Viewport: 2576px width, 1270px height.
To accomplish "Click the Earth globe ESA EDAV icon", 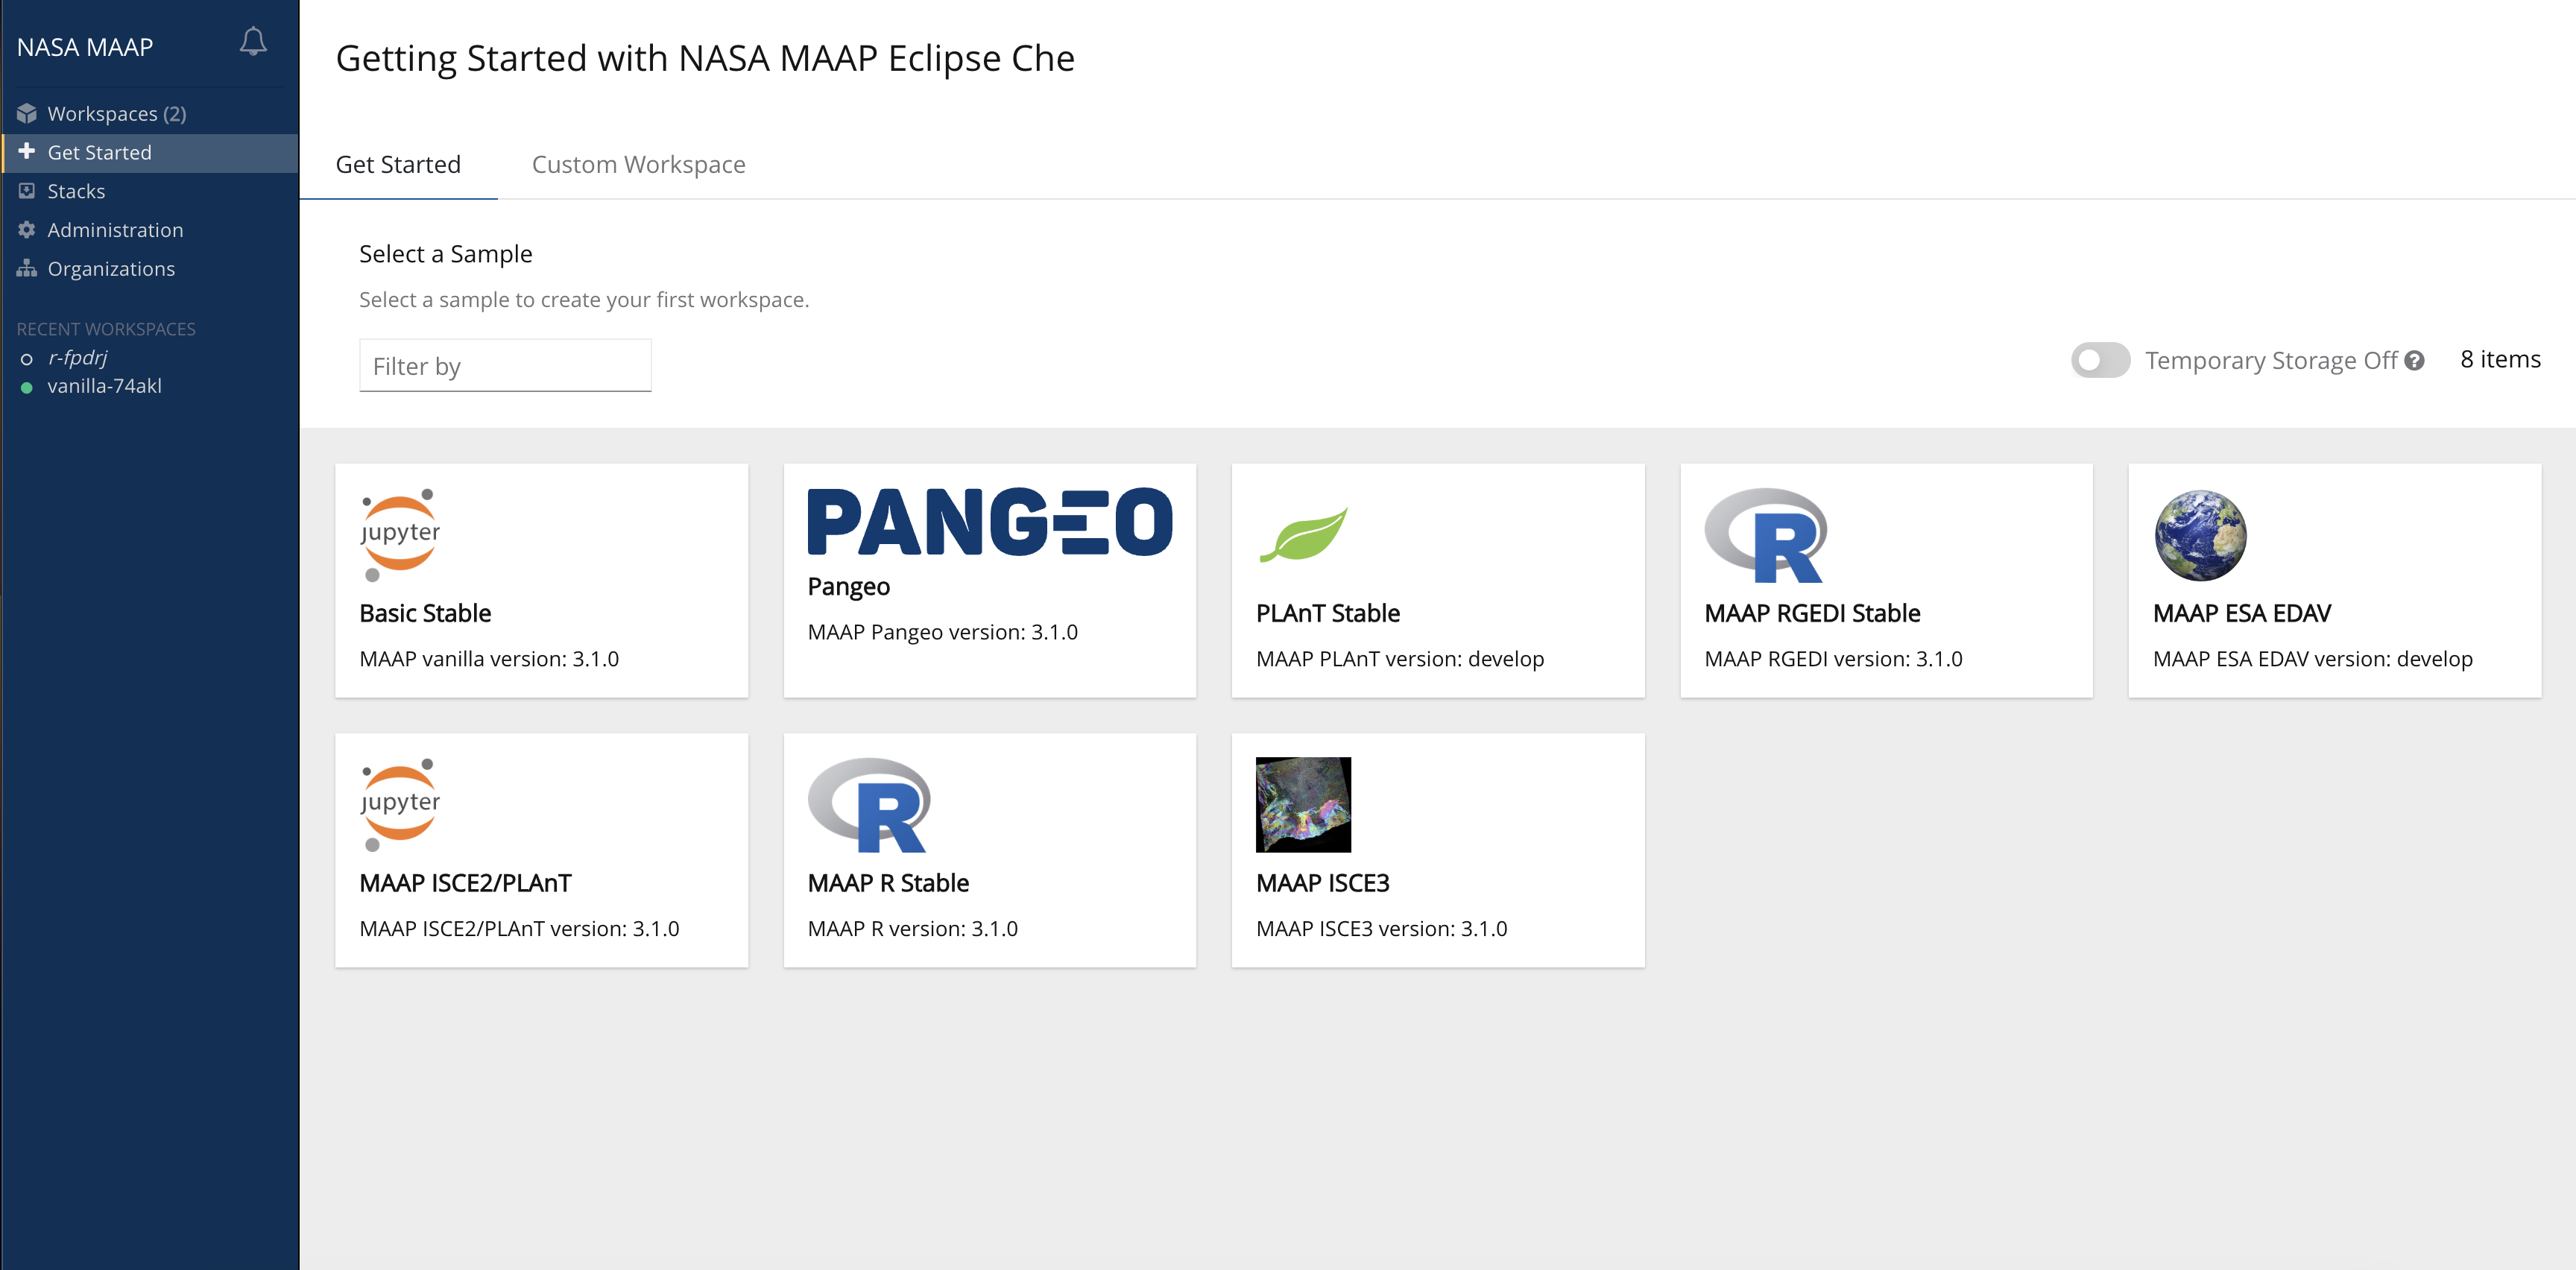I will tap(2200, 535).
